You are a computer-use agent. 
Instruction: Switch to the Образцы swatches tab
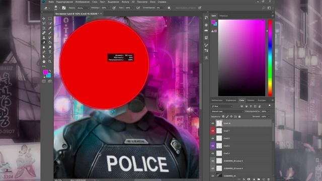pos(223,16)
